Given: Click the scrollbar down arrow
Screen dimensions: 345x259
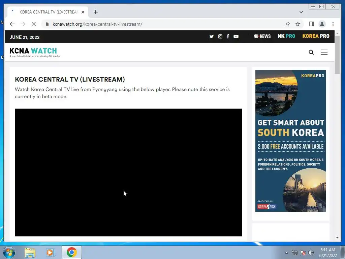Looking at the screenshot, I should click(337, 238).
